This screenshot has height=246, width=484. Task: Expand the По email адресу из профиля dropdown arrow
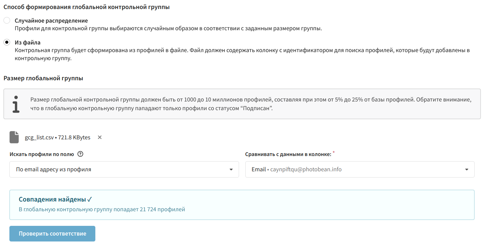(231, 170)
